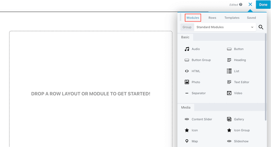Click the Text Editor label

click(242, 82)
